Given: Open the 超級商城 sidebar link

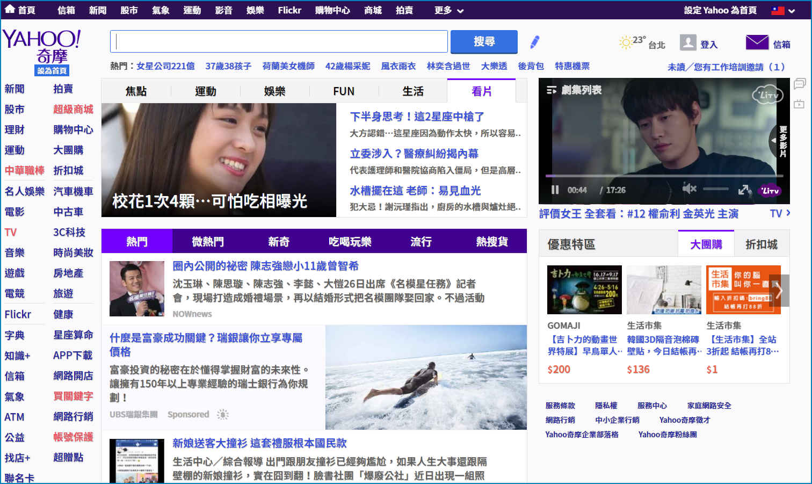Looking at the screenshot, I should pos(73,109).
